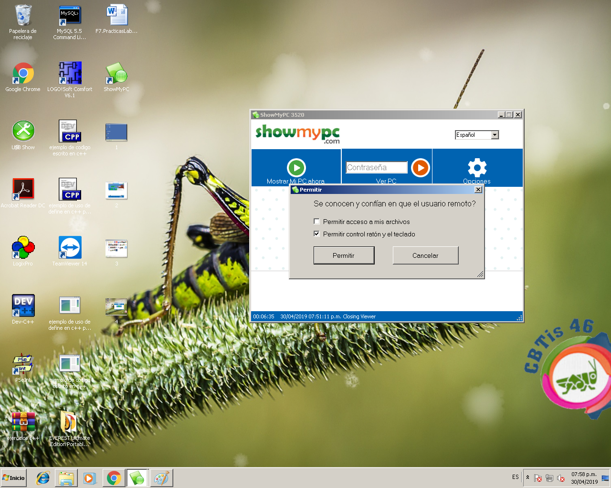611x488 pixels.
Task: Click the Cancelar button
Action: pyautogui.click(x=425, y=255)
